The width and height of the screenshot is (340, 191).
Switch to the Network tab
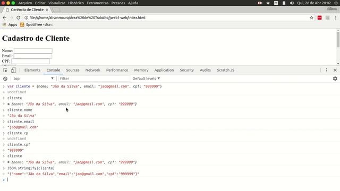pyautogui.click(x=92, y=70)
